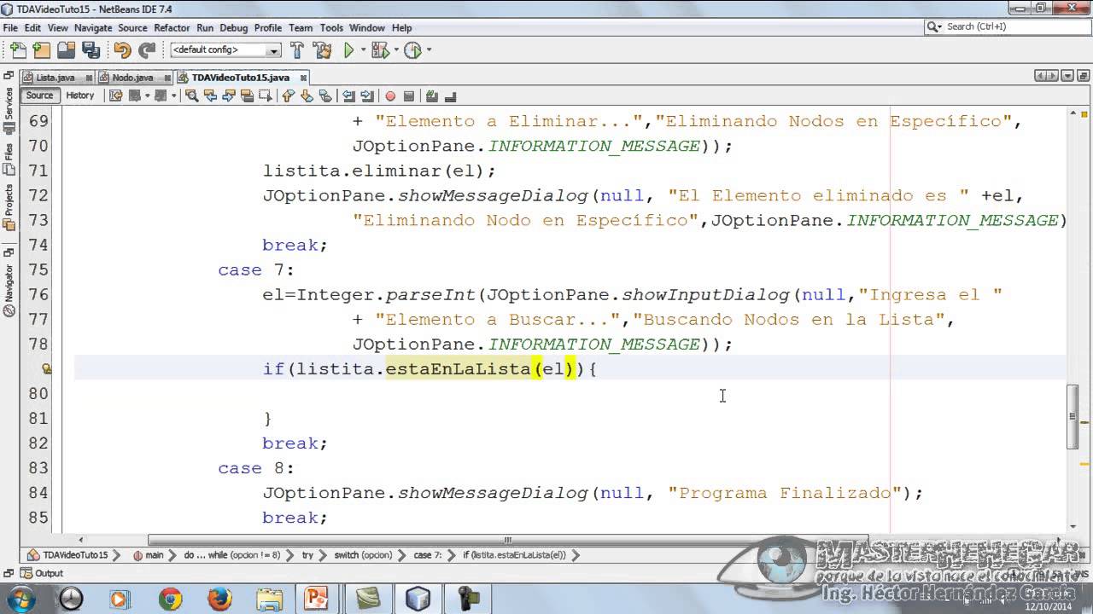The image size is (1093, 614).
Task: Open Windows Explorer from taskbar
Action: pyautogui.click(x=268, y=599)
